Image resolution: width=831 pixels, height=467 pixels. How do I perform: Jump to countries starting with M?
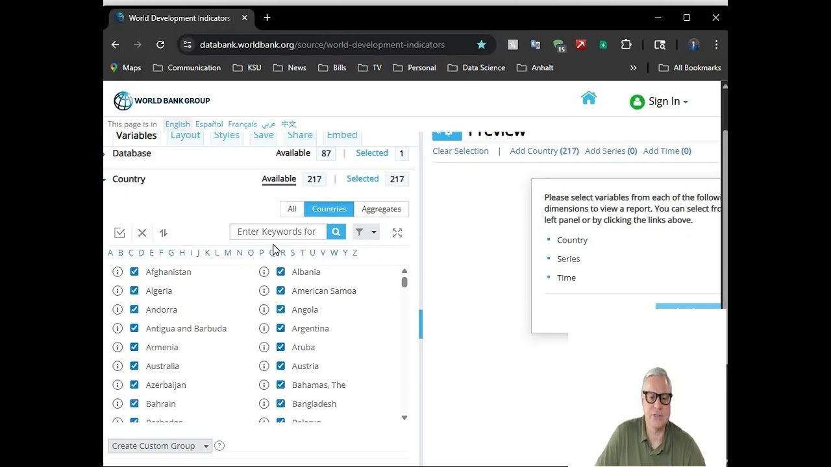tap(228, 252)
